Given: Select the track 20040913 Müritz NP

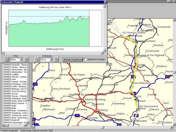Looking at the screenshot, I should (11, 120).
